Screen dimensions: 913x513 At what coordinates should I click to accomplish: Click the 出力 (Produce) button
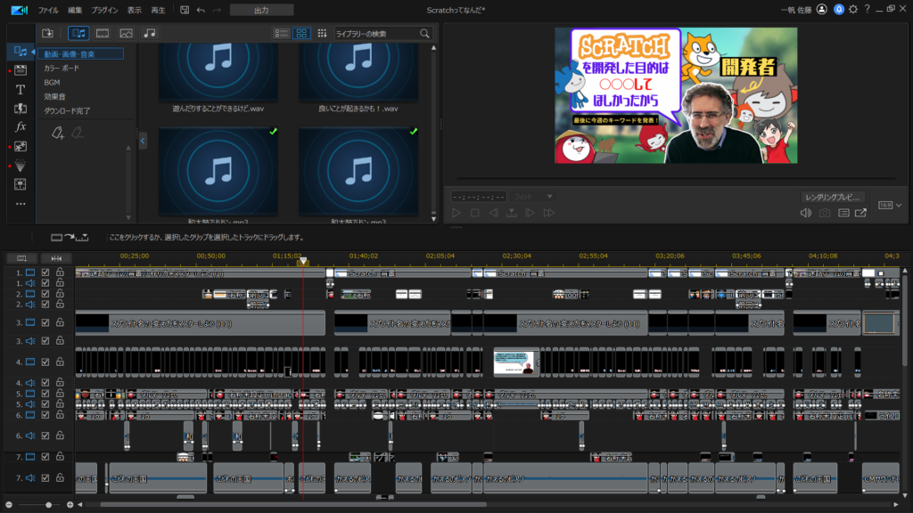(262, 10)
